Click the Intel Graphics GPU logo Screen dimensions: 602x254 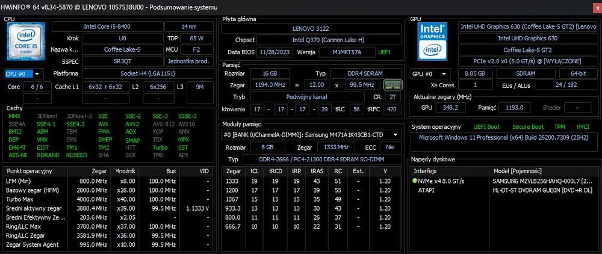click(432, 41)
